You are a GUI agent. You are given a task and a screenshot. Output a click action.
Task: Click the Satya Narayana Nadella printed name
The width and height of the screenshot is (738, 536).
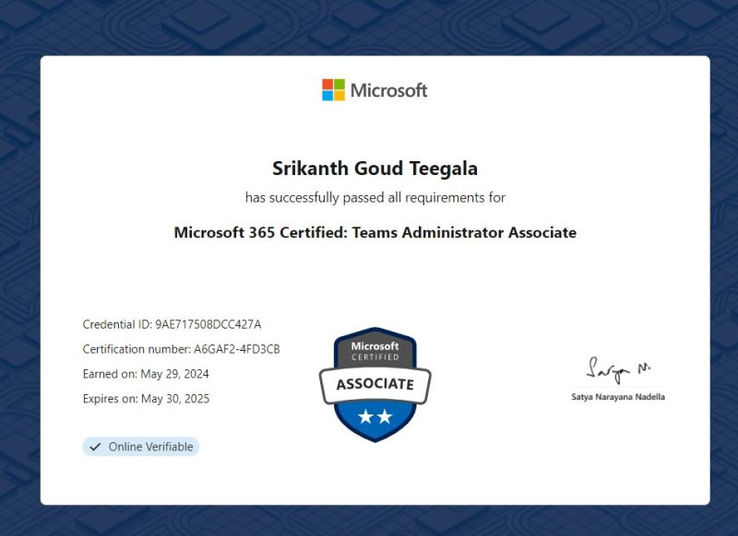point(618,397)
